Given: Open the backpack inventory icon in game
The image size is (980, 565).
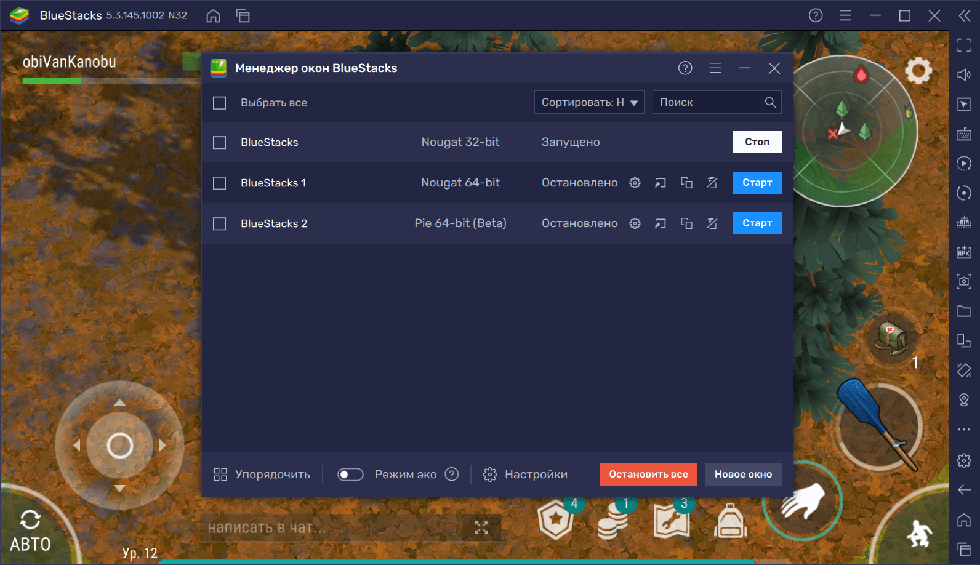Looking at the screenshot, I should [x=731, y=521].
